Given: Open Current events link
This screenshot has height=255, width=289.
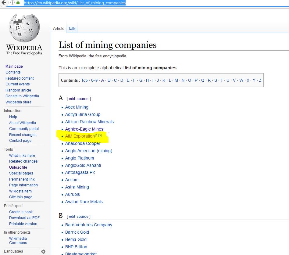Looking at the screenshot, I should click(17, 84).
